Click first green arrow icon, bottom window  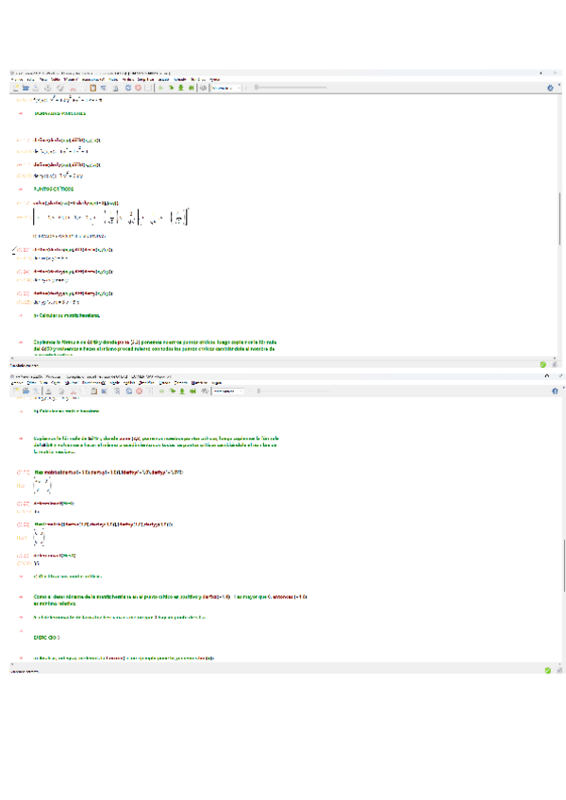pyautogui.click(x=162, y=391)
